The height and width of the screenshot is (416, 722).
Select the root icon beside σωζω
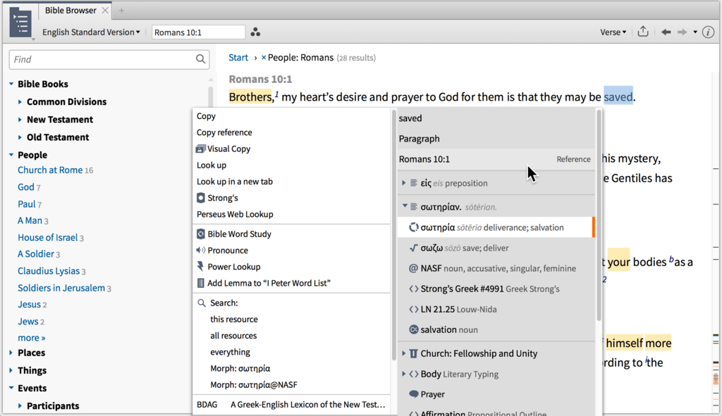413,248
